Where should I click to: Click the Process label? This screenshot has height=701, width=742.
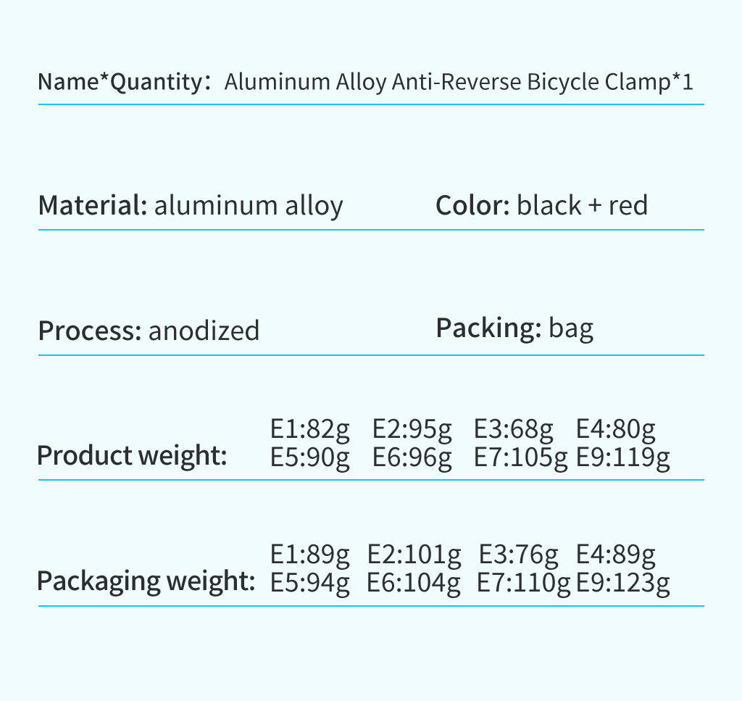[x=90, y=331]
